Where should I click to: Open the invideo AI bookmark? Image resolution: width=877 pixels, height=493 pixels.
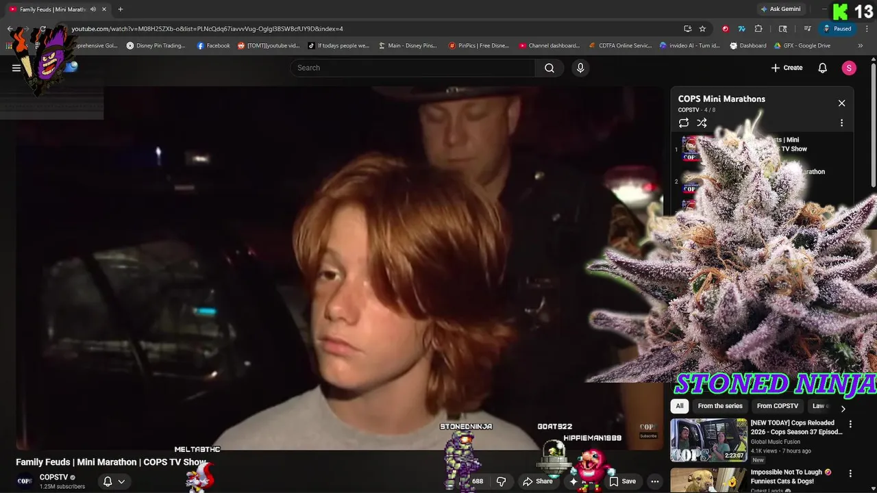tap(690, 46)
